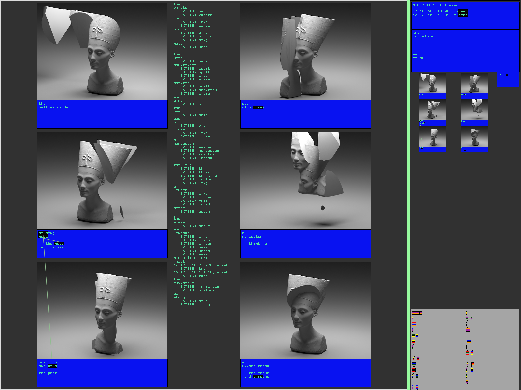This screenshot has height=390, width=521.
Task: Click the 'EXISTS: written' line
Action: (x=197, y=15)
